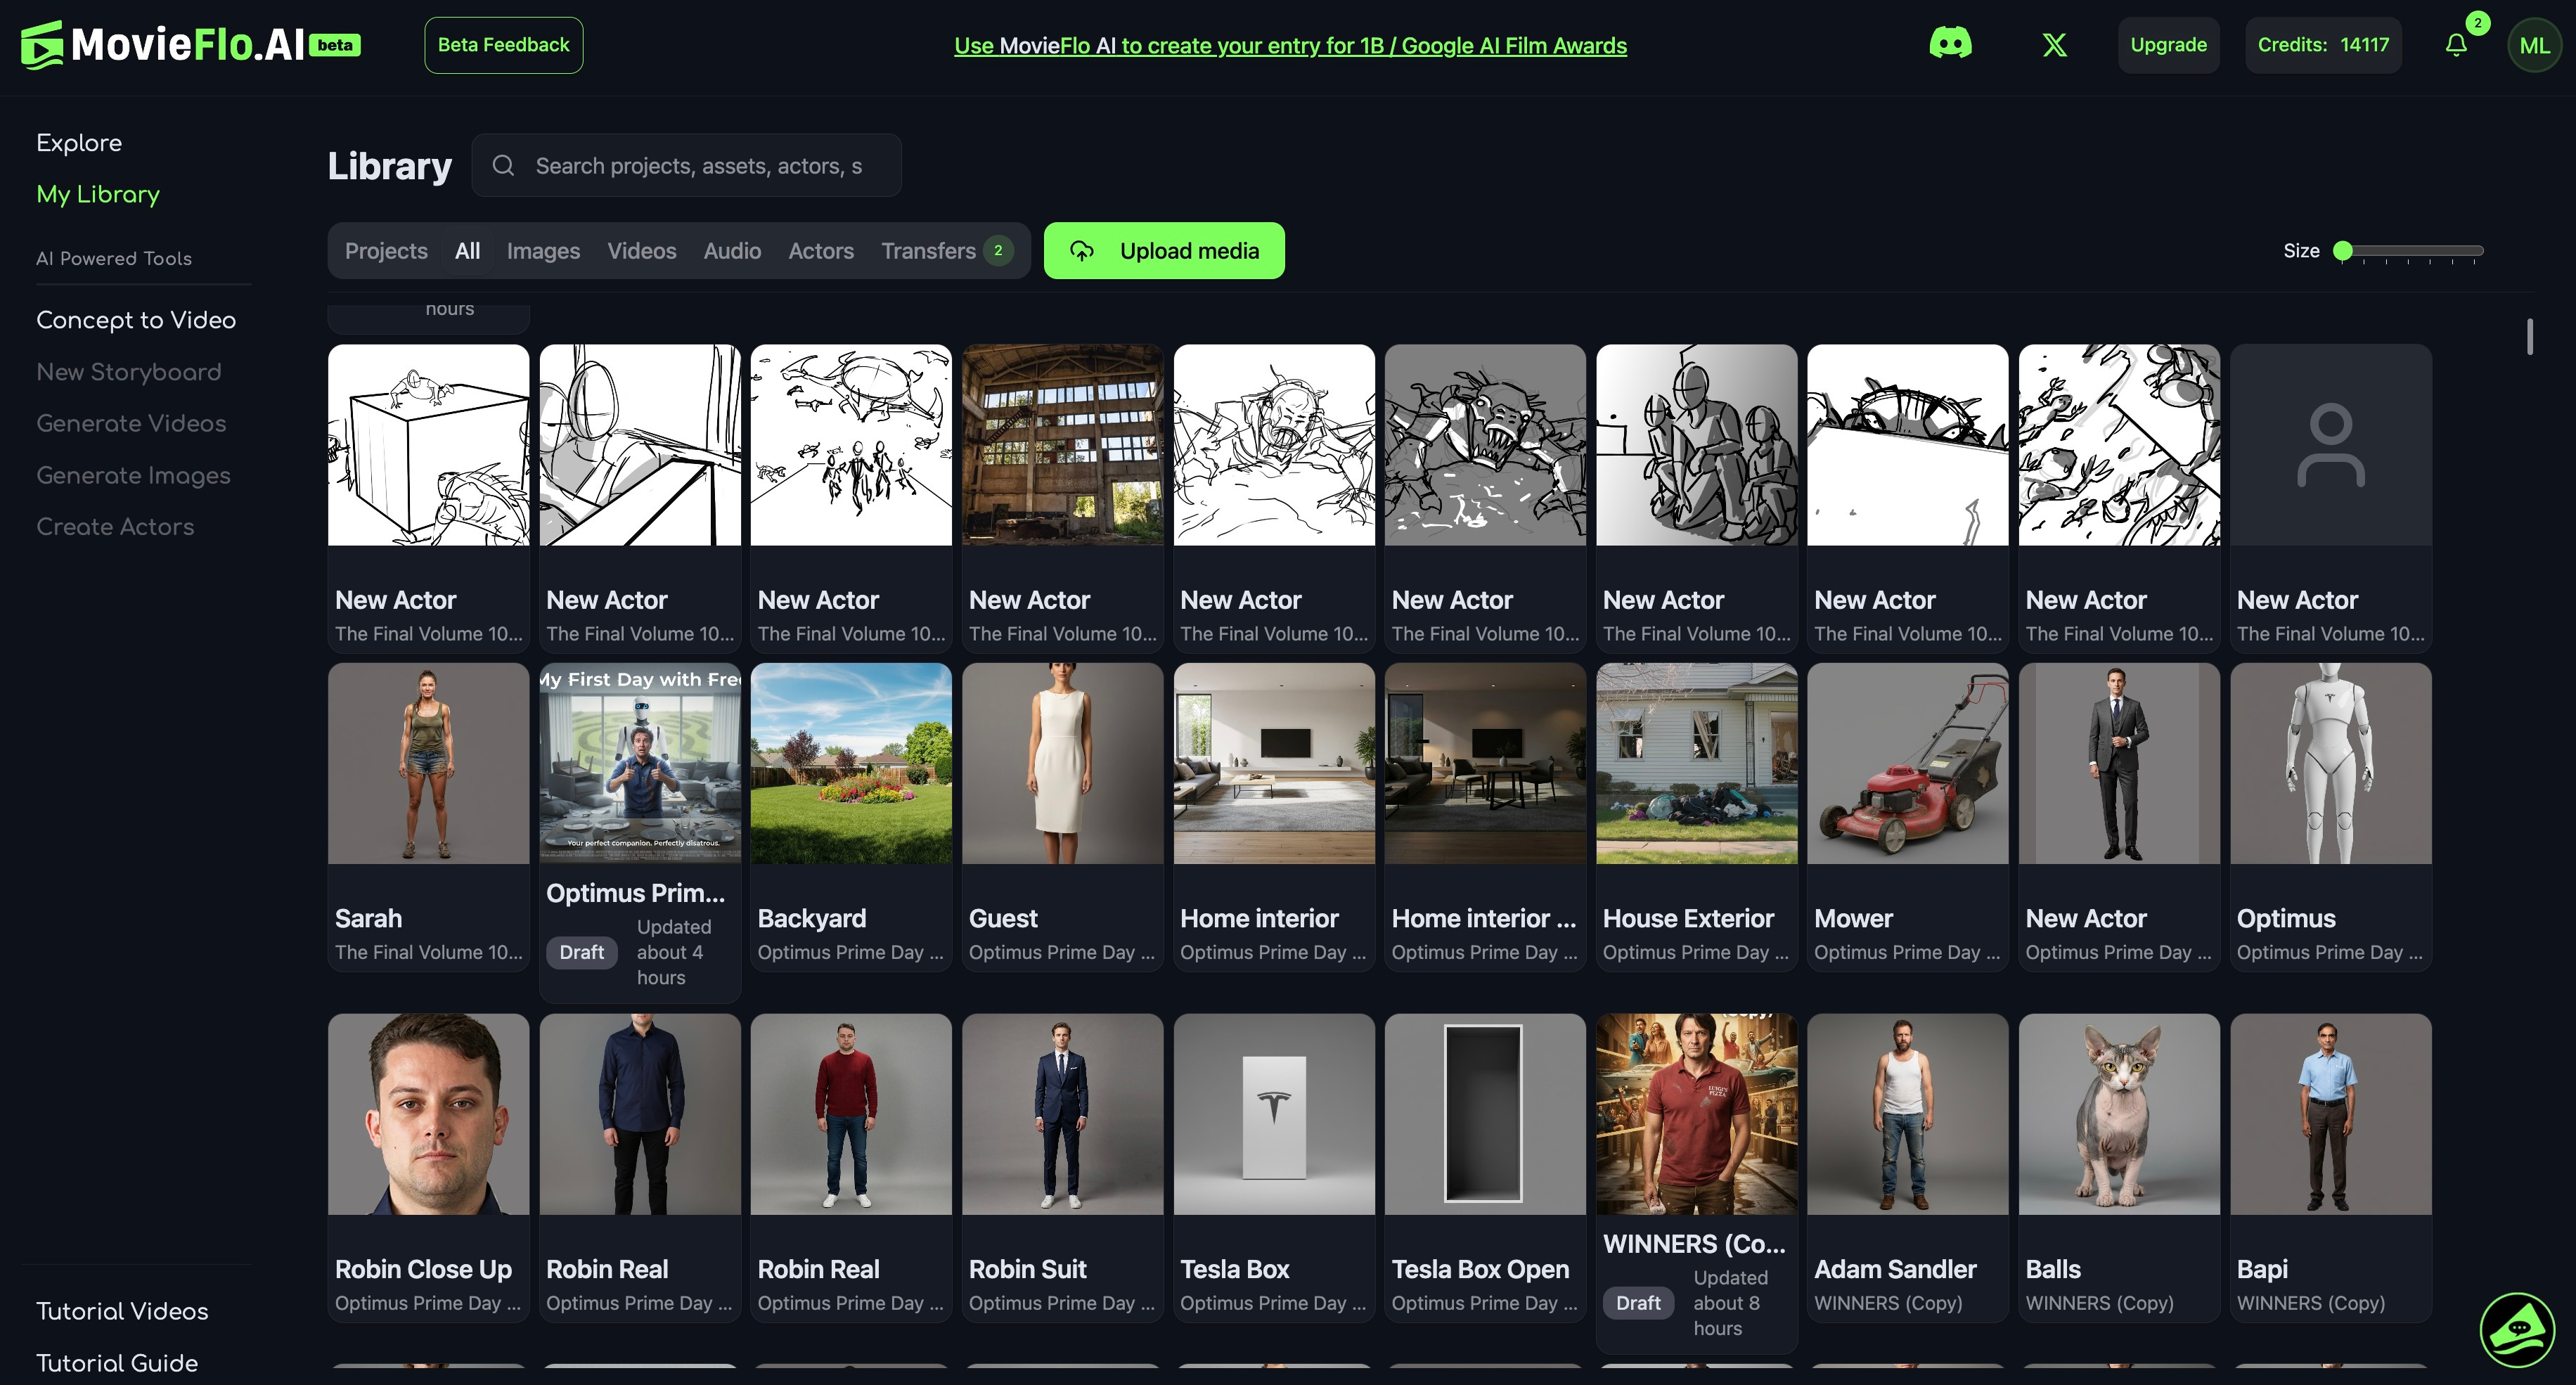Click the Upload media button
The height and width of the screenshot is (1385, 2576).
click(1164, 251)
